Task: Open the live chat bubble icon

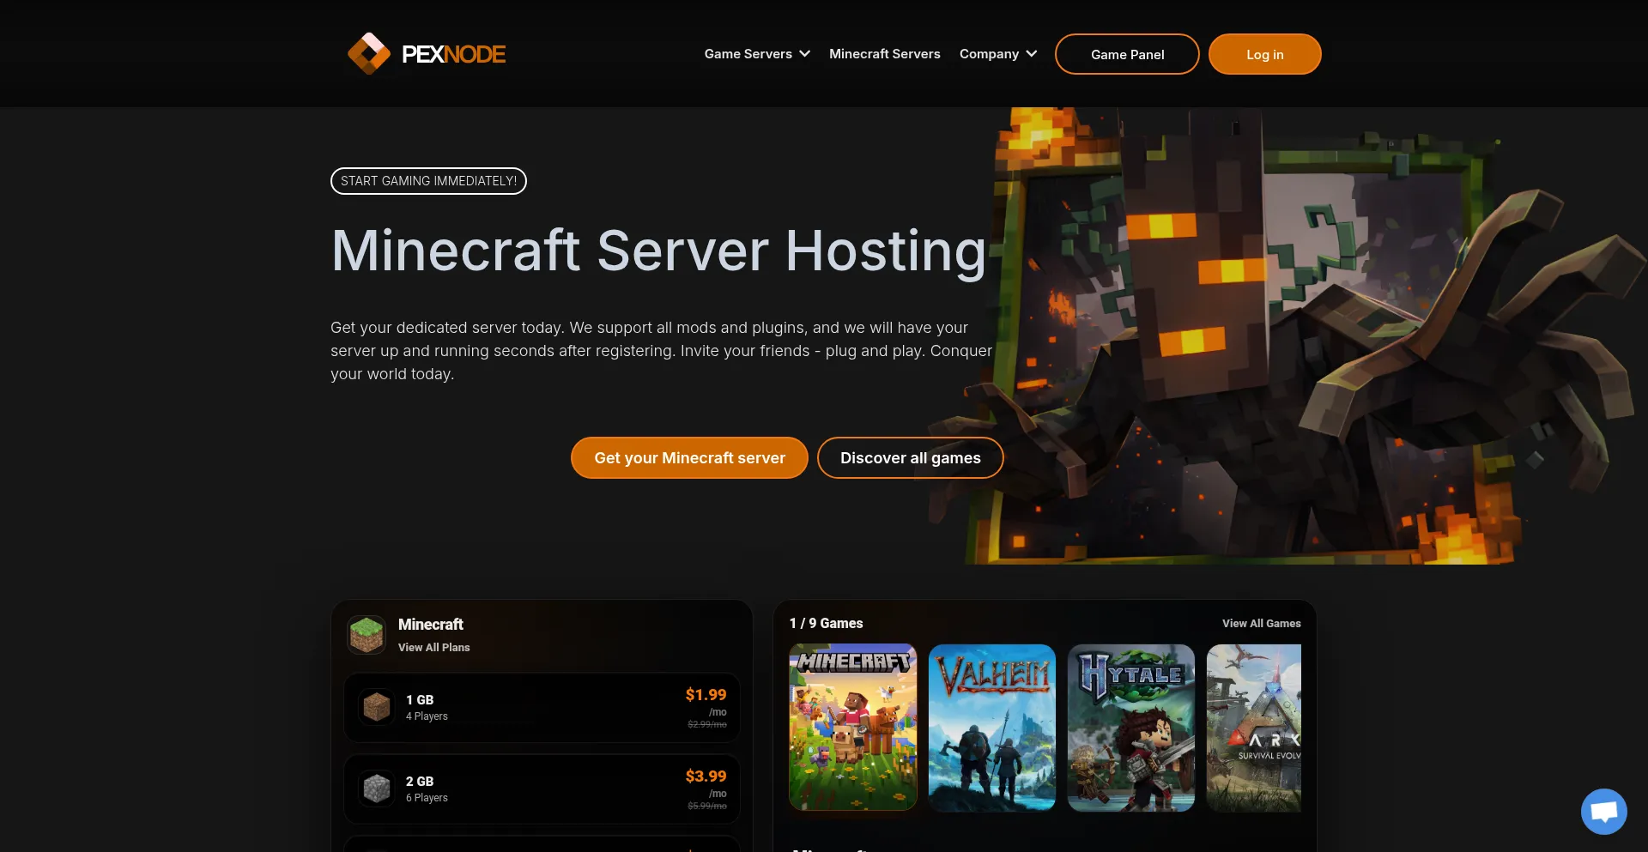Action: (x=1603, y=811)
